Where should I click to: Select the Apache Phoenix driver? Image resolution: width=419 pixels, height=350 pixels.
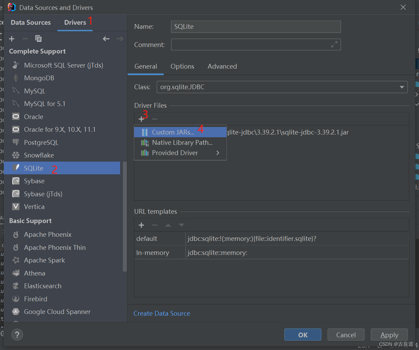pyautogui.click(x=62, y=234)
